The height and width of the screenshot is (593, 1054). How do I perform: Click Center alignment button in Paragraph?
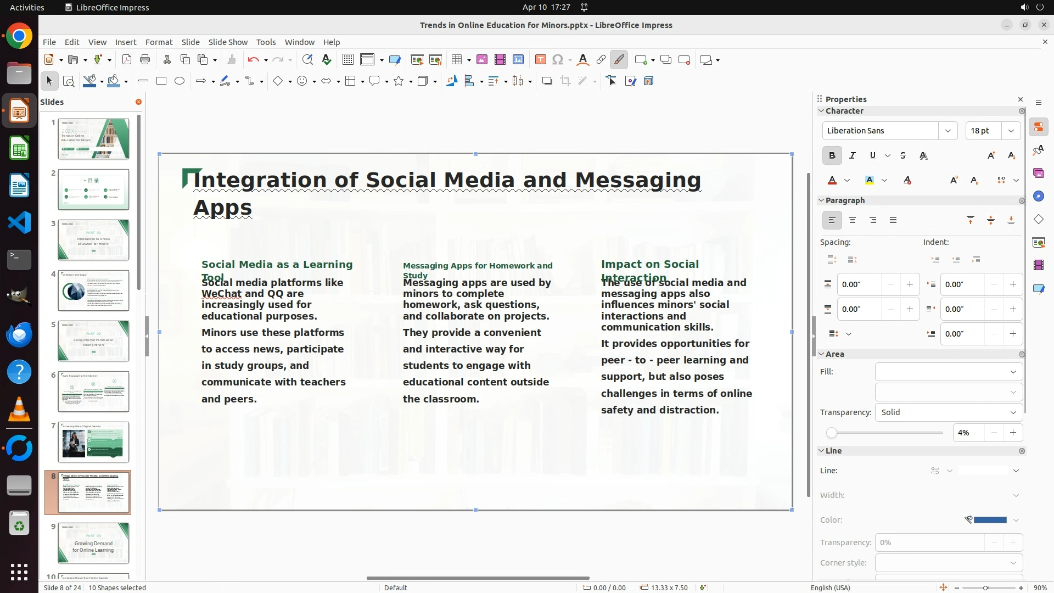pyautogui.click(x=852, y=221)
